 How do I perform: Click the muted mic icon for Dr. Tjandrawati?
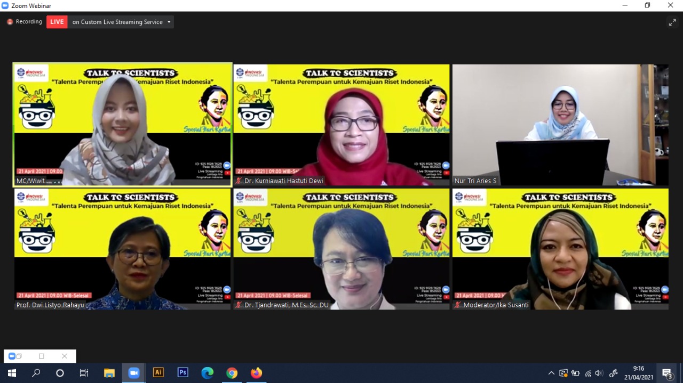(x=239, y=305)
